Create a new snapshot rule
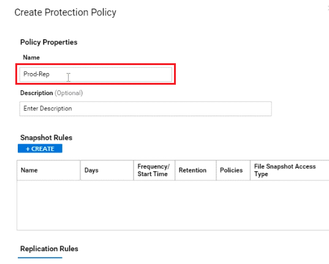 coord(40,149)
